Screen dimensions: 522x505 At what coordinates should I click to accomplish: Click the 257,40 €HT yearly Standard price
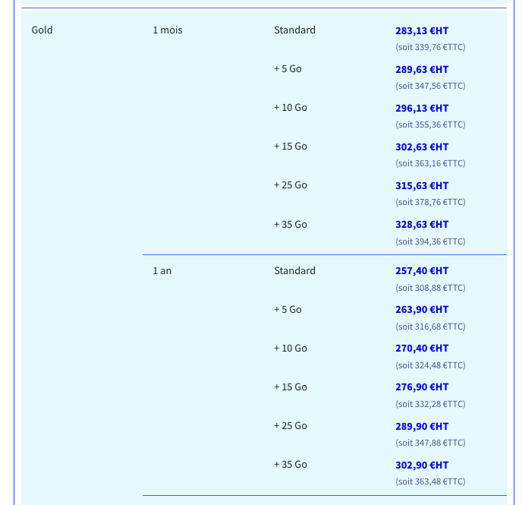421,271
